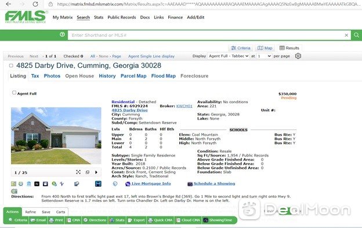The height and width of the screenshot is (228, 362).
Task: Click the blue save disk icon
Action: [98, 184]
